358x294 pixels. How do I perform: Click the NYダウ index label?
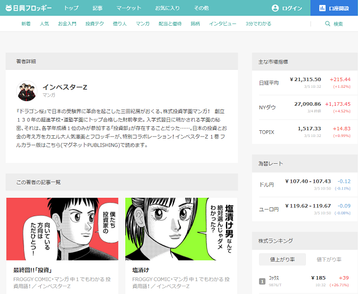267,107
